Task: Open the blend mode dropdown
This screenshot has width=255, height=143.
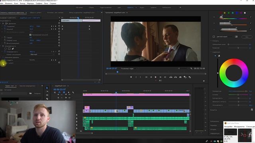Action: click(x=42, y=54)
